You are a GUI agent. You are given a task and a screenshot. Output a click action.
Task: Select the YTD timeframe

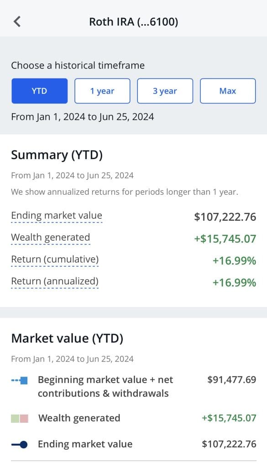point(39,91)
